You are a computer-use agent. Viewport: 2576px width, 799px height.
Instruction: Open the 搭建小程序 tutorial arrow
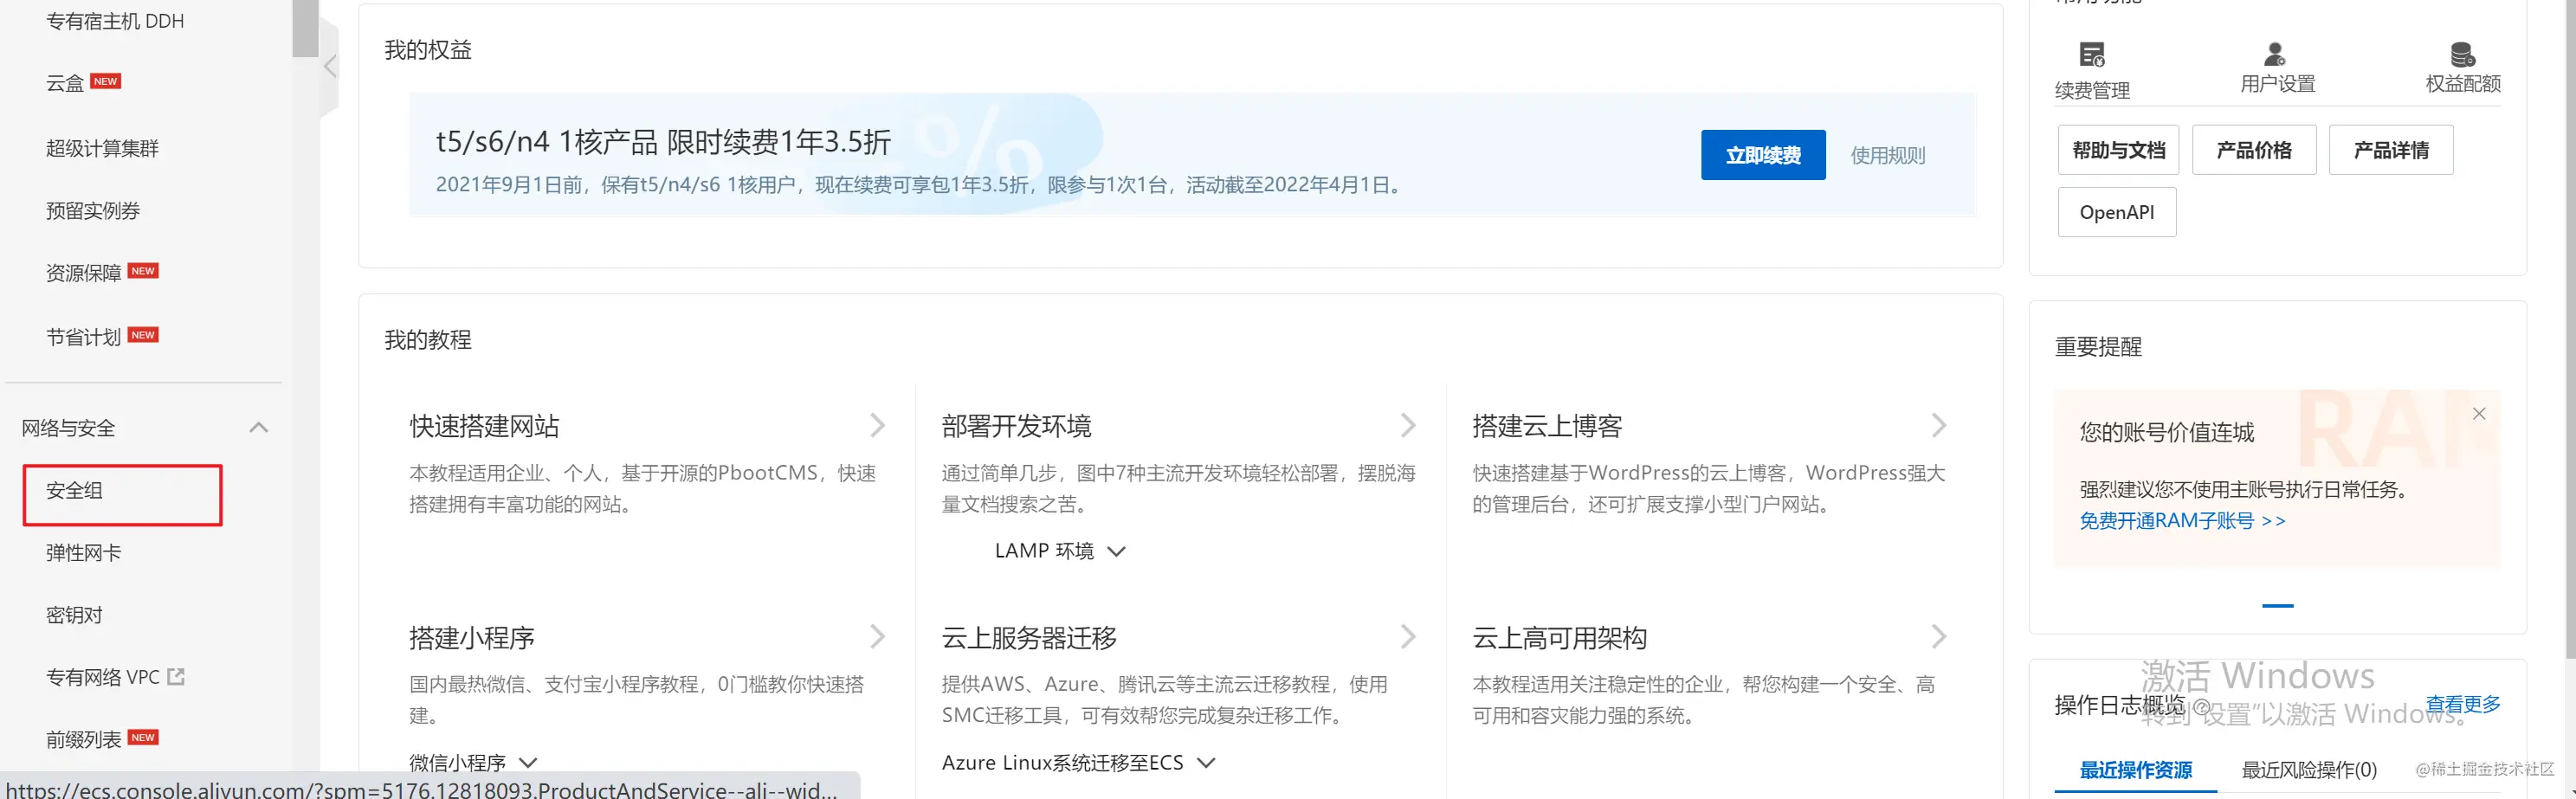click(x=877, y=637)
